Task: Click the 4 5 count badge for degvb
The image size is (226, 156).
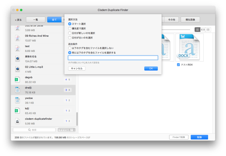Action: [x=67, y=79]
